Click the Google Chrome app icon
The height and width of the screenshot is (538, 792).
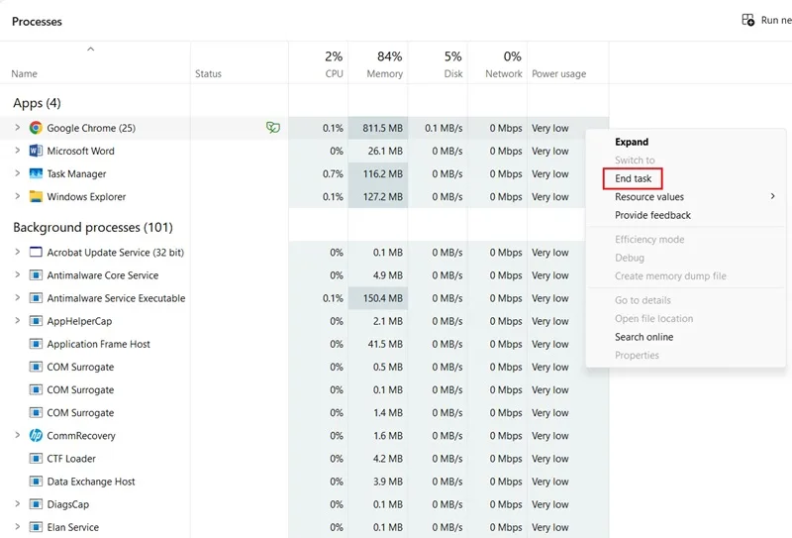36,128
